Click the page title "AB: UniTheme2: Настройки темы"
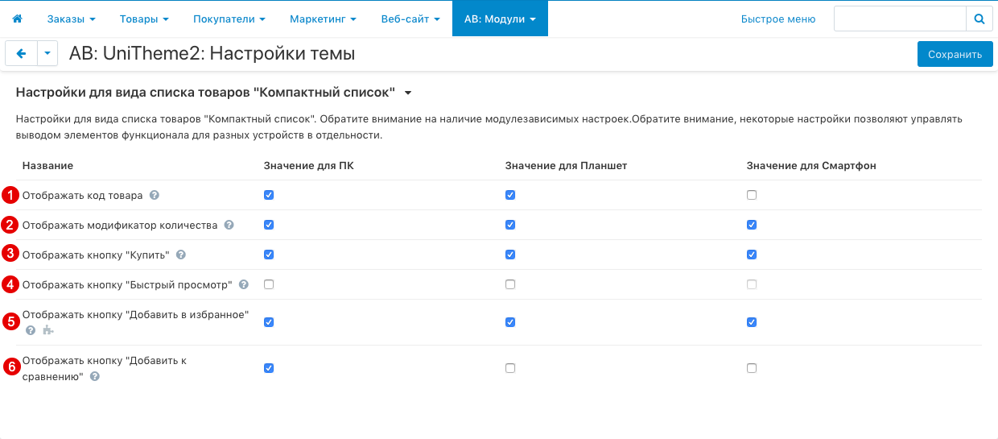998x439 pixels. tap(212, 54)
